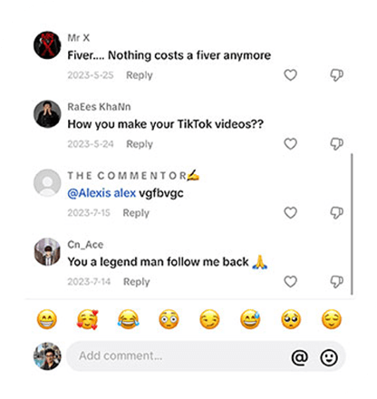Reply to Cn_Ace's comment
The height and width of the screenshot is (399, 377).
pos(137,282)
